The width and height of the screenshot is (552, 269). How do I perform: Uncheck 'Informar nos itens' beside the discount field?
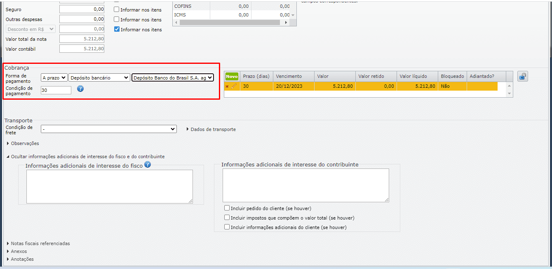click(117, 29)
